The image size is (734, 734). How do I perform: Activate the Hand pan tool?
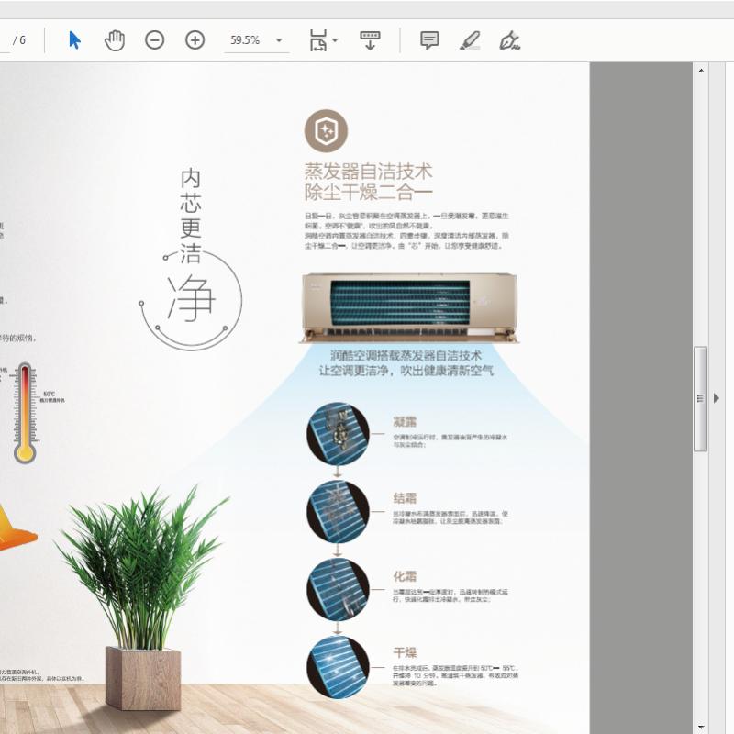coord(115,40)
